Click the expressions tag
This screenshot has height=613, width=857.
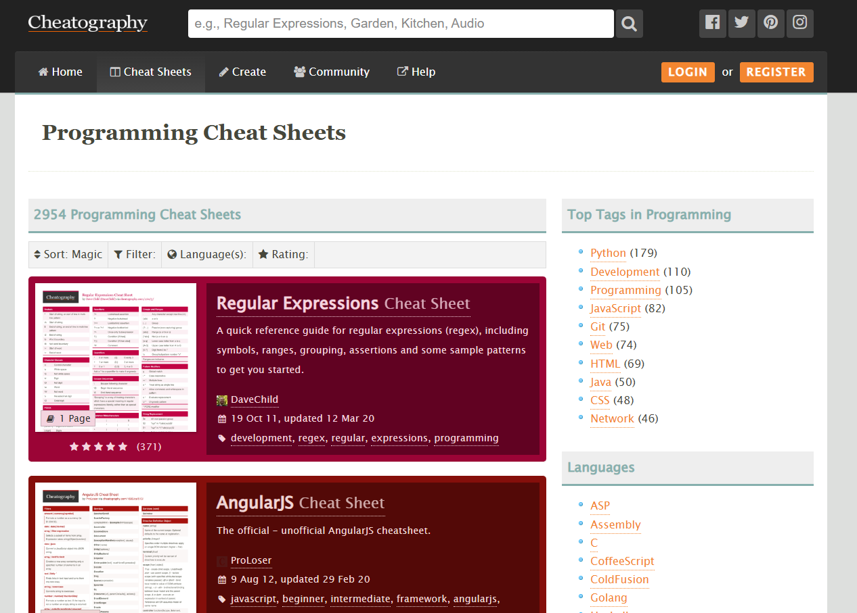click(399, 438)
